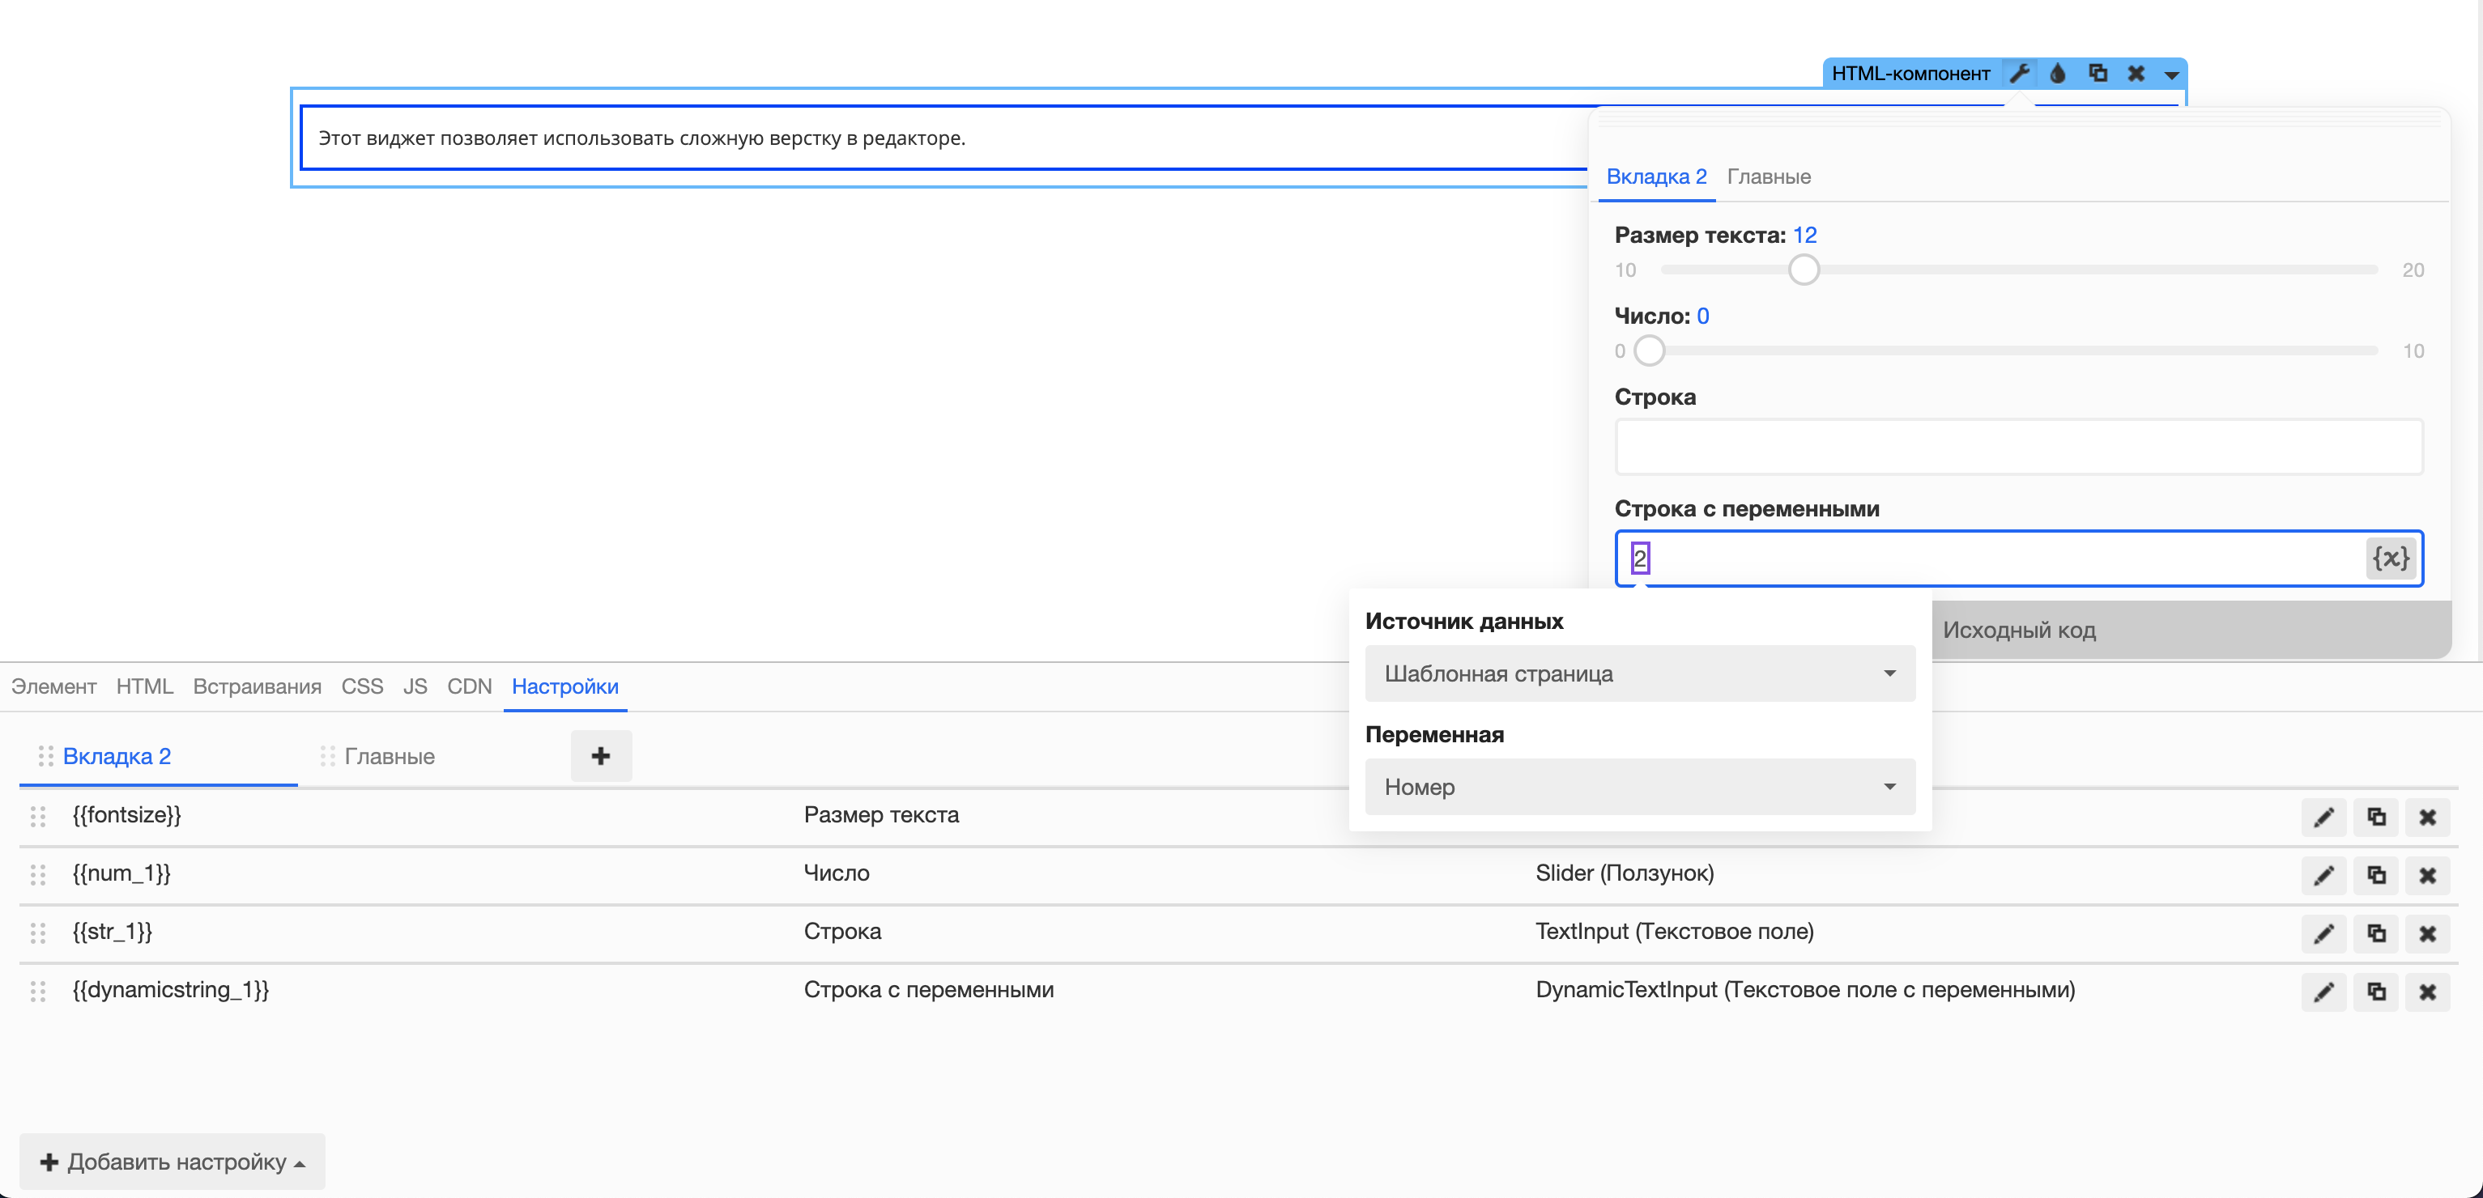Insert variable using the {x} button

point(2391,558)
